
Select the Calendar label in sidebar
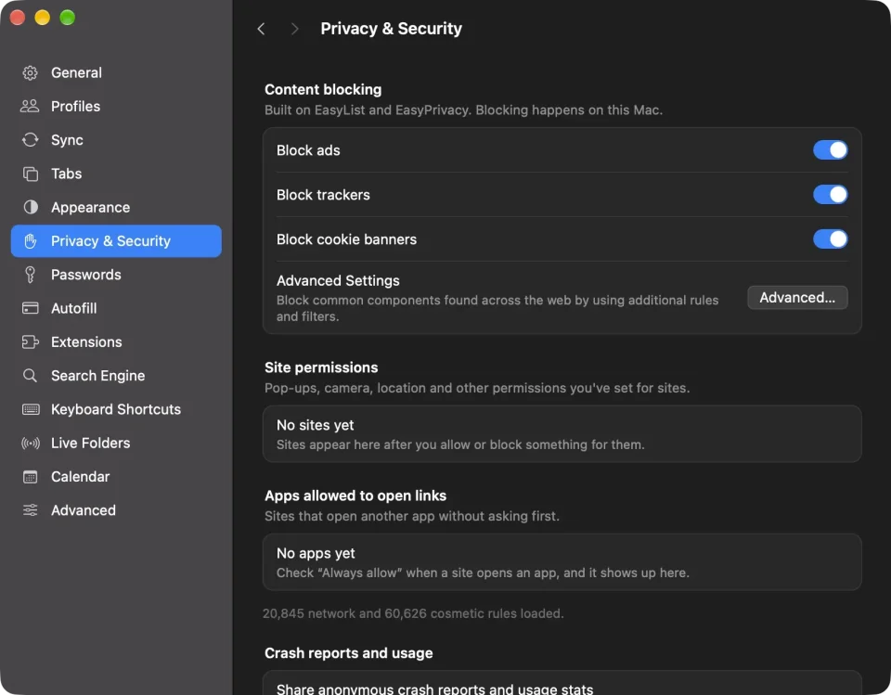click(80, 476)
